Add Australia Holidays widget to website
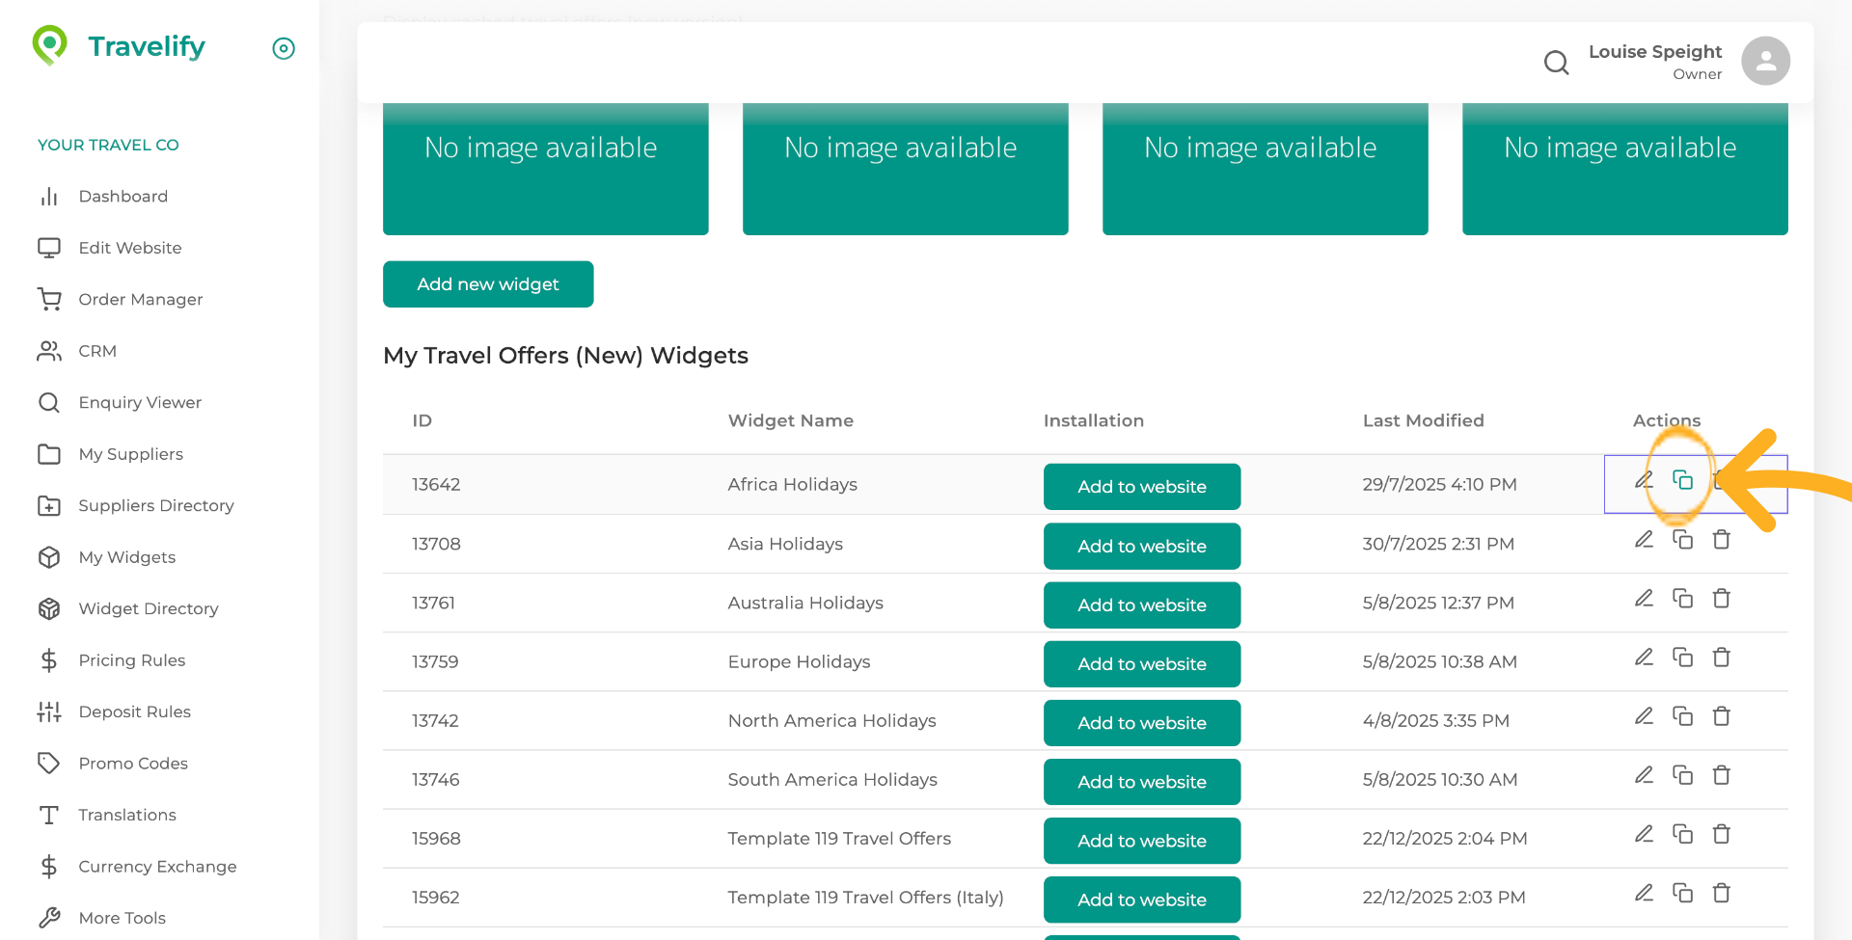 (1141, 604)
